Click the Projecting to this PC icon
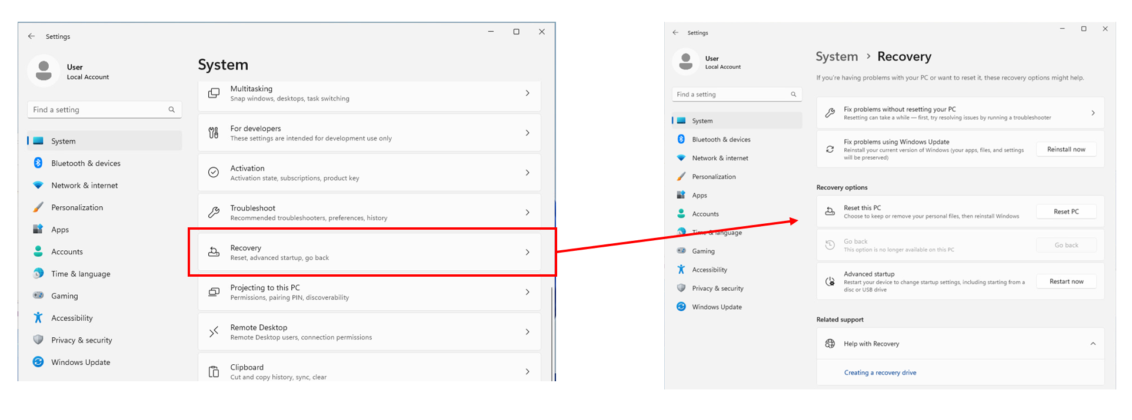Image resolution: width=1132 pixels, height=420 pixels. pyautogui.click(x=214, y=292)
